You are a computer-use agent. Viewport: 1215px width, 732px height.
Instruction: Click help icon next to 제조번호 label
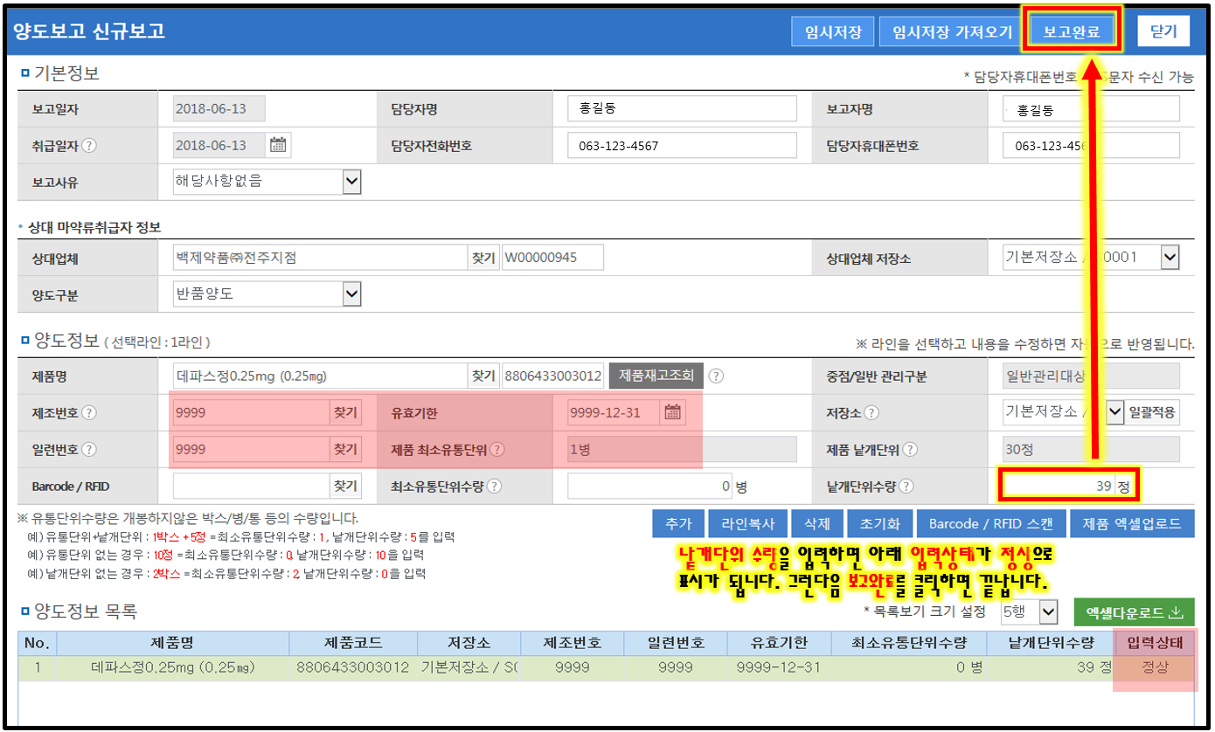click(x=89, y=413)
